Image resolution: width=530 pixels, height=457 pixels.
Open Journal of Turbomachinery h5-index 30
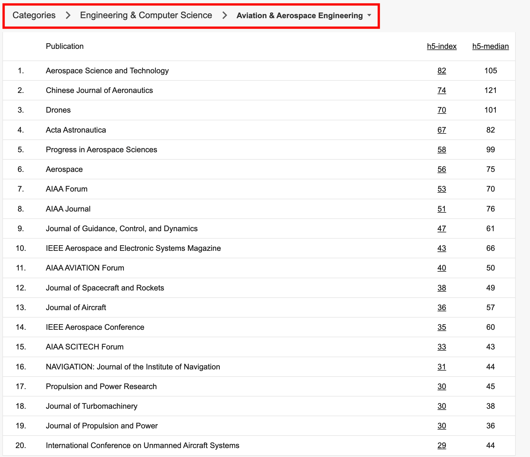442,406
